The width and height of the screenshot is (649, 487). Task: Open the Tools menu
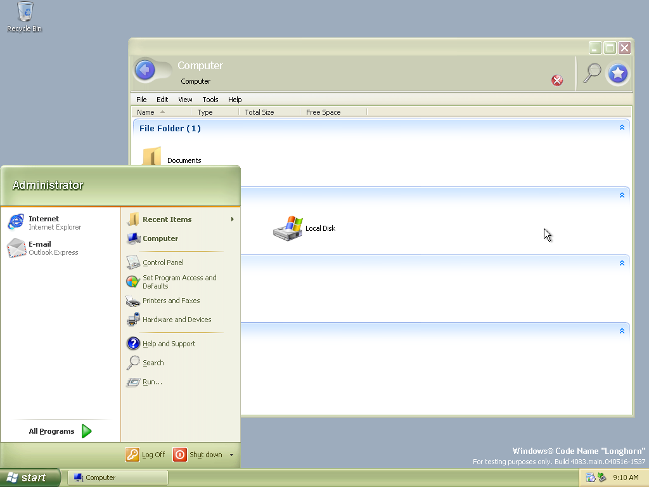(210, 100)
